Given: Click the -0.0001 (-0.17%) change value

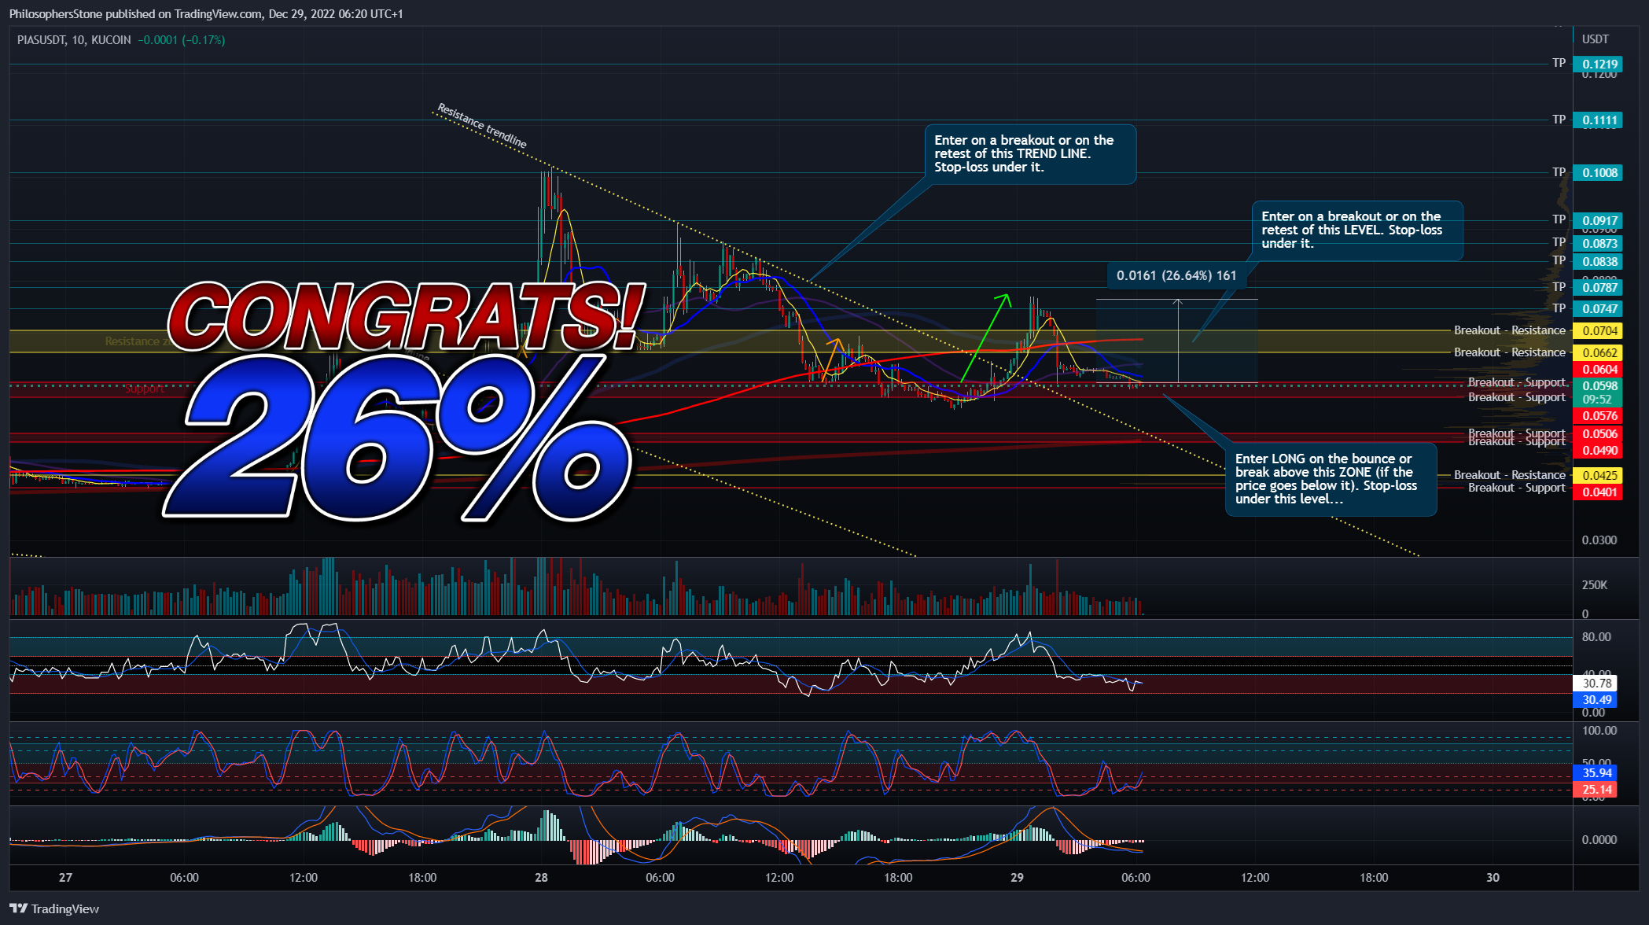Looking at the screenshot, I should pyautogui.click(x=182, y=40).
